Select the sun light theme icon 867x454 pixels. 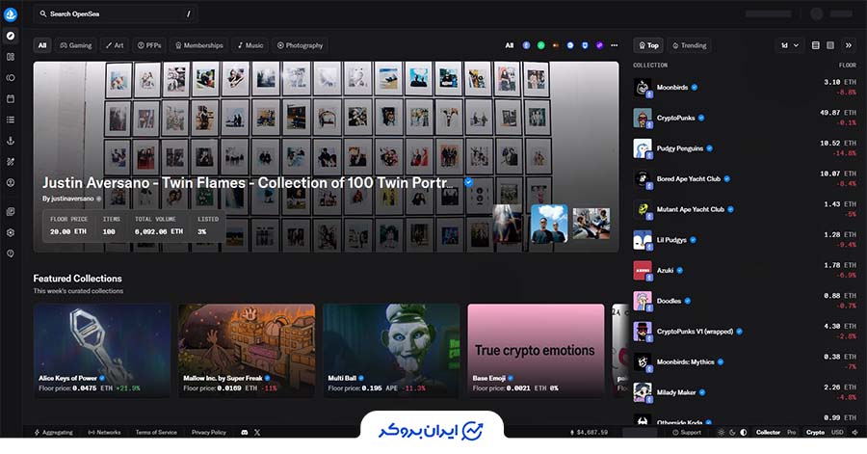(x=721, y=433)
